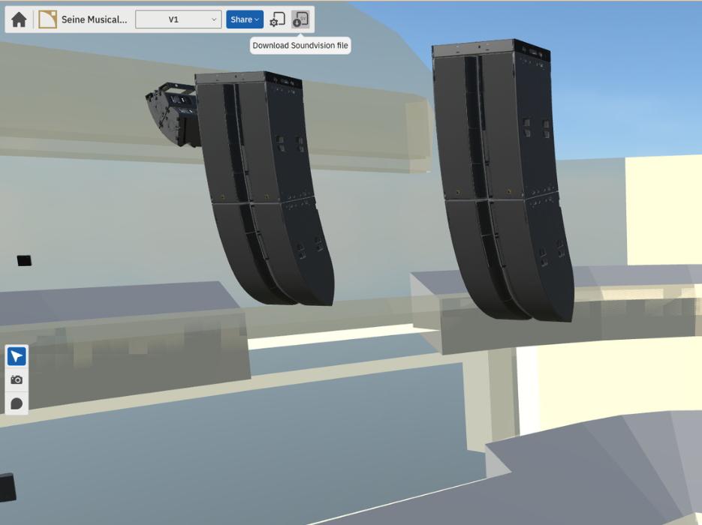Open the project settings gear icon
The image size is (702, 525).
pyautogui.click(x=277, y=19)
